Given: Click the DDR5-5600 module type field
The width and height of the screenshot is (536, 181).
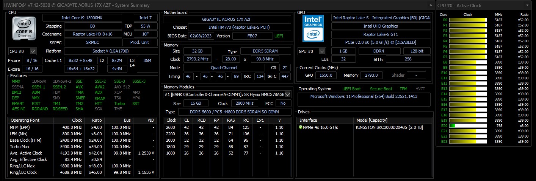Looking at the screenshot, I should click(234, 112).
